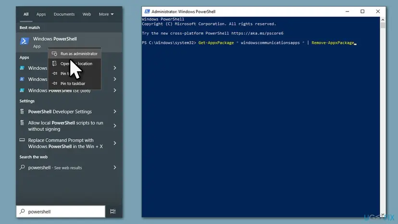Click the screenshot search icon next to search box
The width and height of the screenshot is (398, 224).
[112, 212]
